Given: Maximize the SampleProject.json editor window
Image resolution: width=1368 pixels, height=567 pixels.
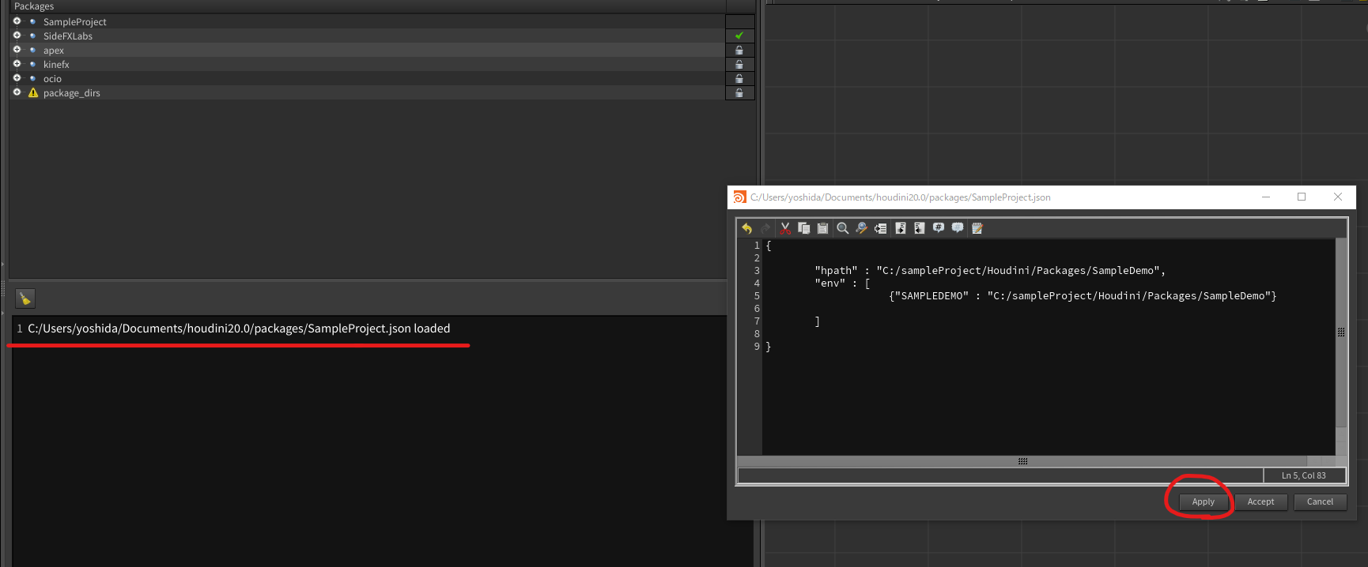Looking at the screenshot, I should [x=1302, y=197].
